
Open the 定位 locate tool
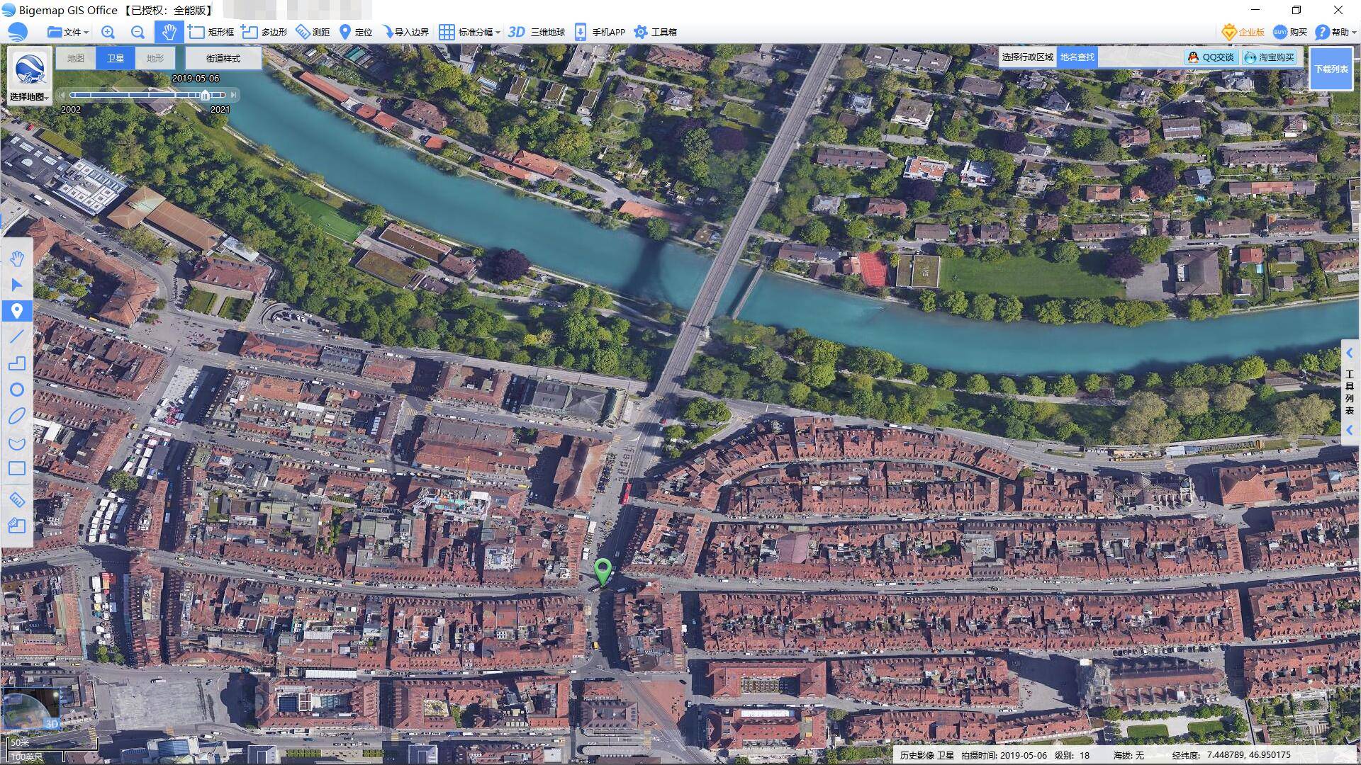[356, 32]
